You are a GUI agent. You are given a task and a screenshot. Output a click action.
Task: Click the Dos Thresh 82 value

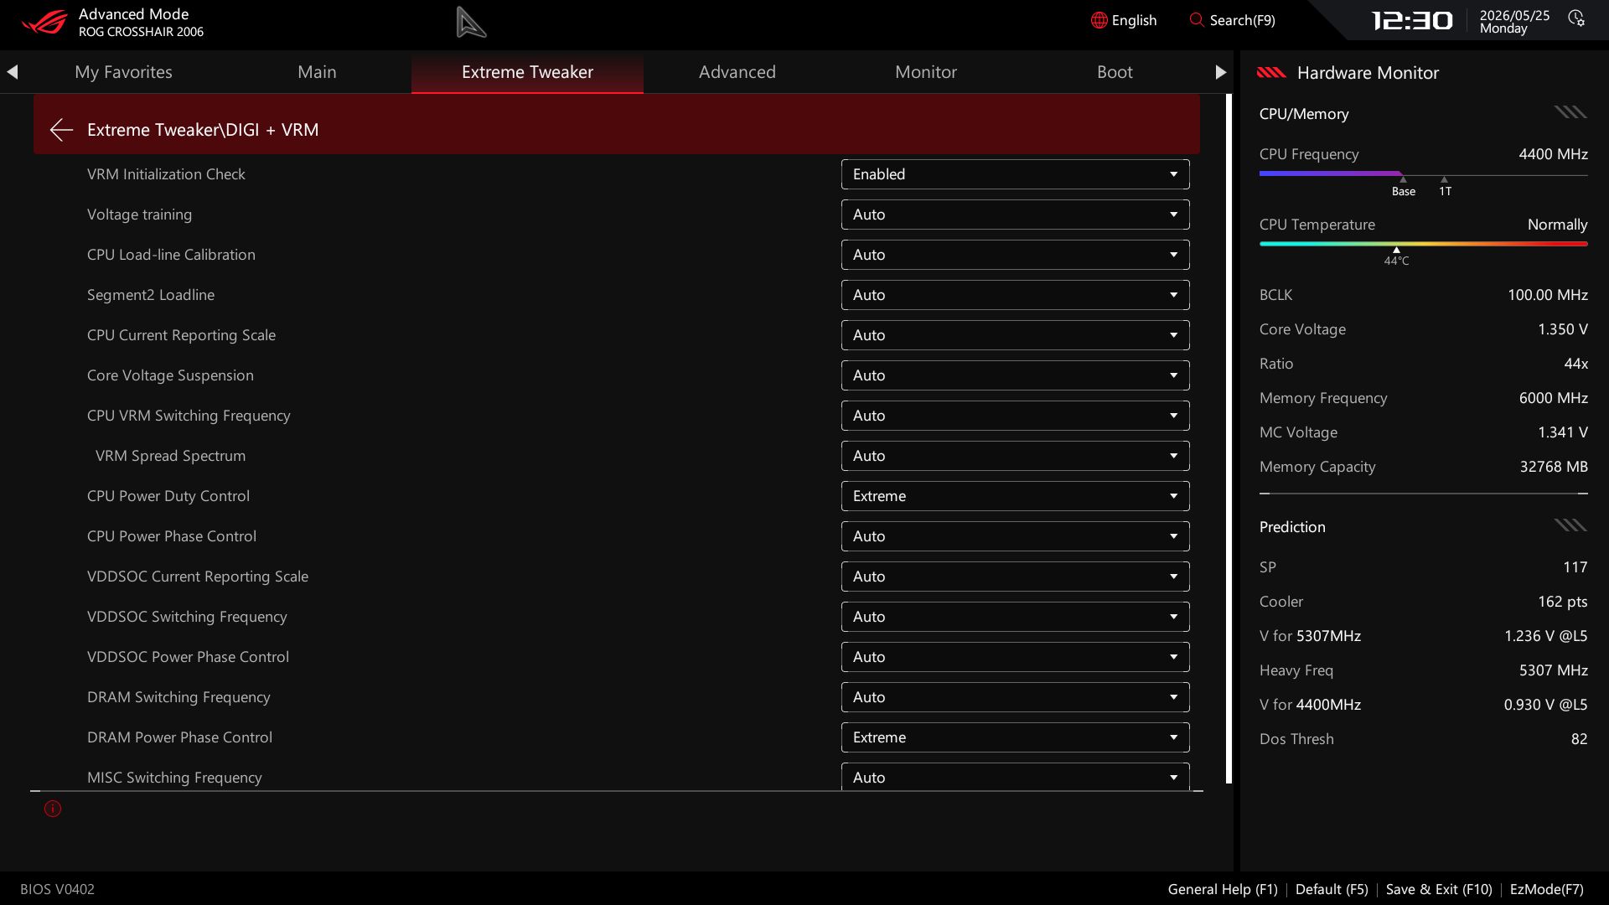1579,739
